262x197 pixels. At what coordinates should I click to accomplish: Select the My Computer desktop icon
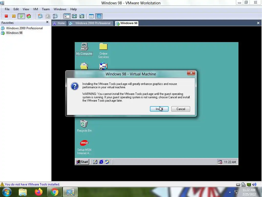pyautogui.click(x=84, y=49)
